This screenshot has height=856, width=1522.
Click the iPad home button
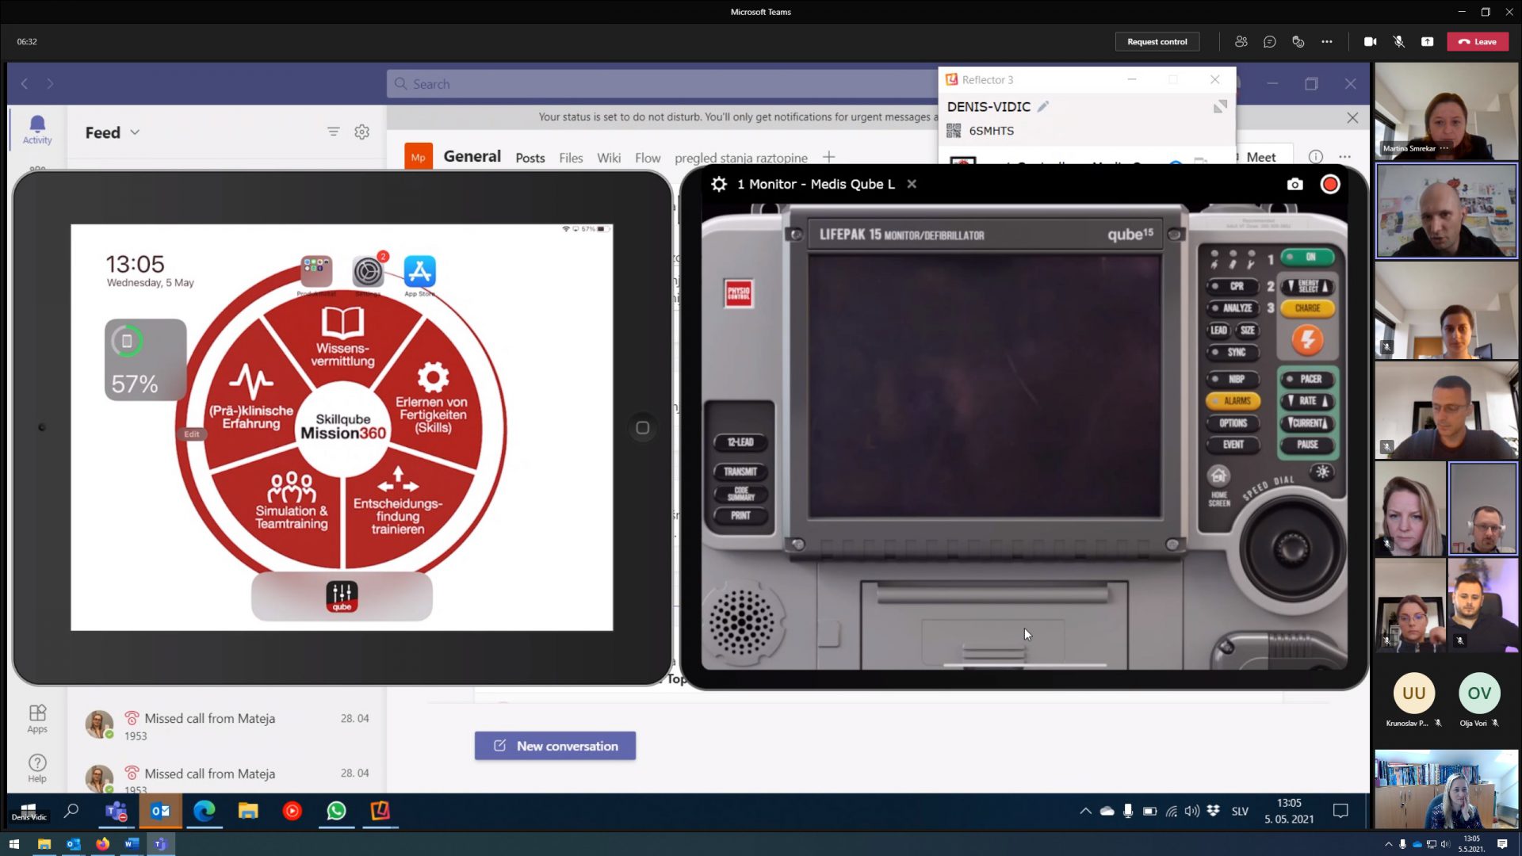642,428
